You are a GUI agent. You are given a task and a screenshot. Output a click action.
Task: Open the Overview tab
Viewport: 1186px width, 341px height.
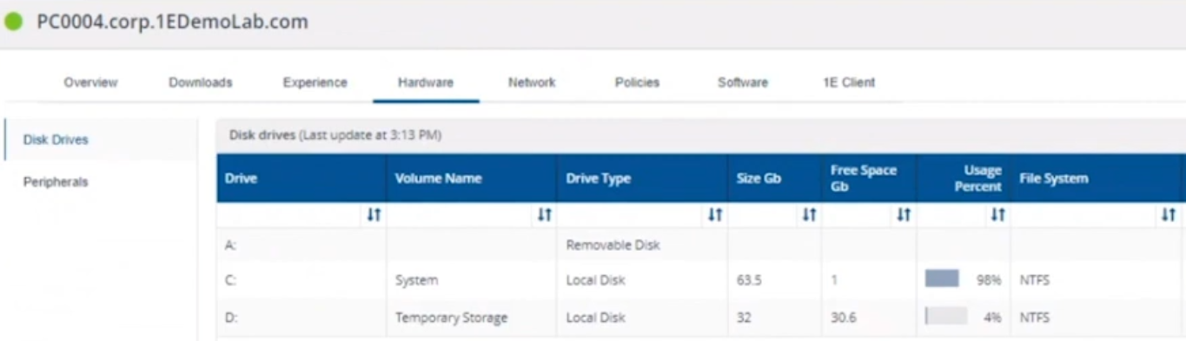[90, 83]
